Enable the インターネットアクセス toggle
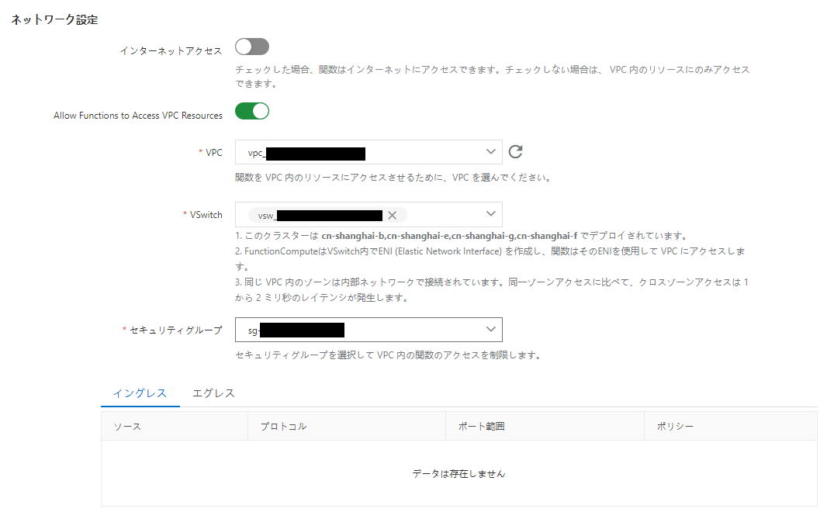This screenshot has height=519, width=827. tap(251, 47)
